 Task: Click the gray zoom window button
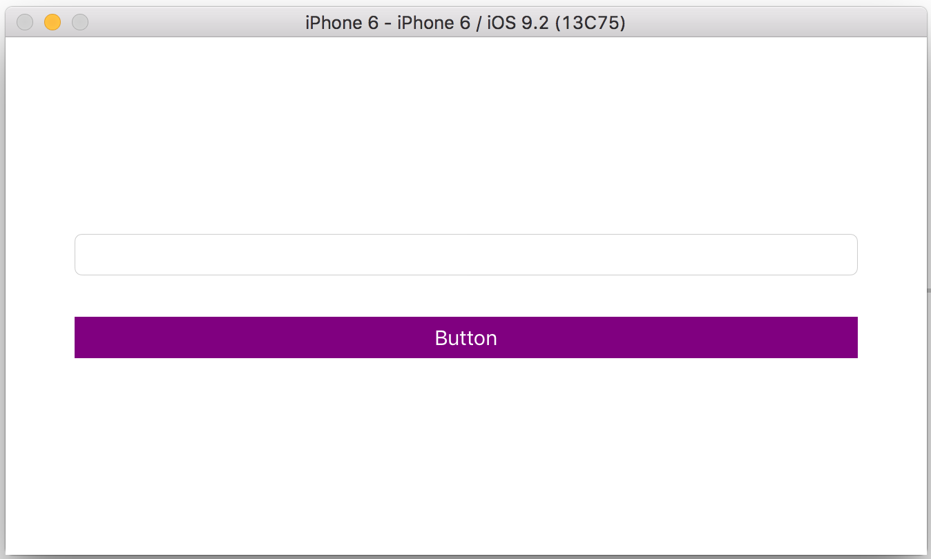click(80, 23)
